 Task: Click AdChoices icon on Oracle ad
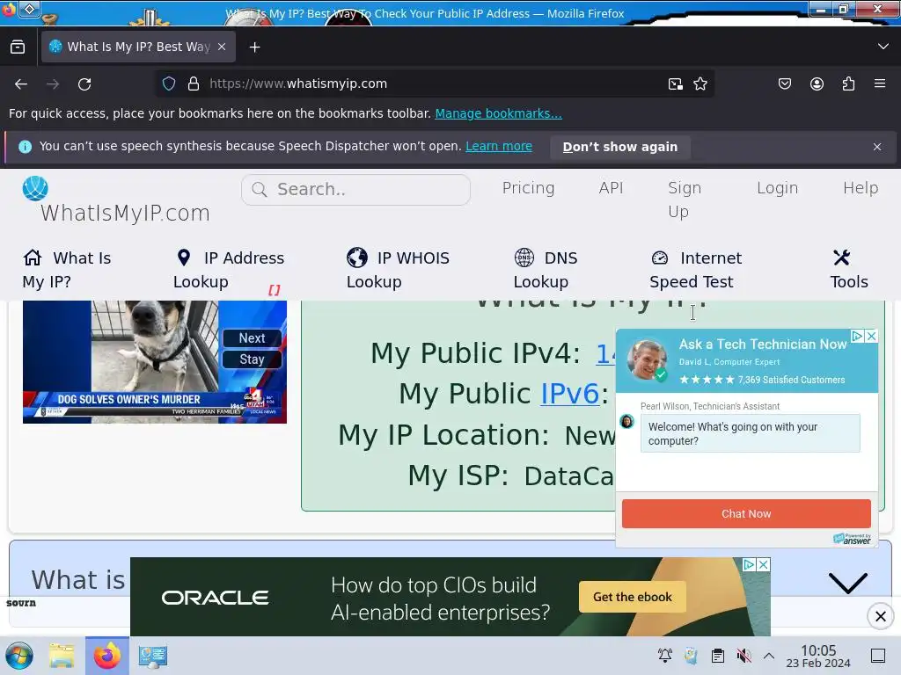click(750, 565)
